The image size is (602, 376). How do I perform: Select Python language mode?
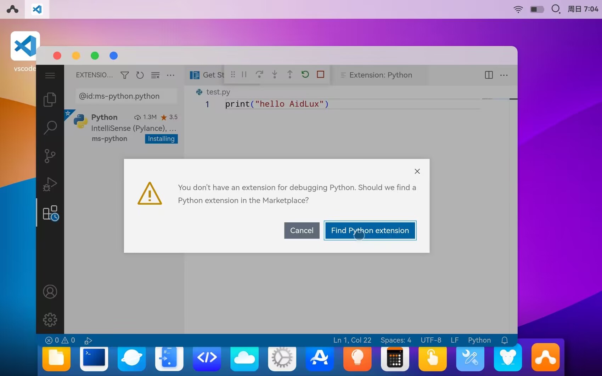coord(479,340)
